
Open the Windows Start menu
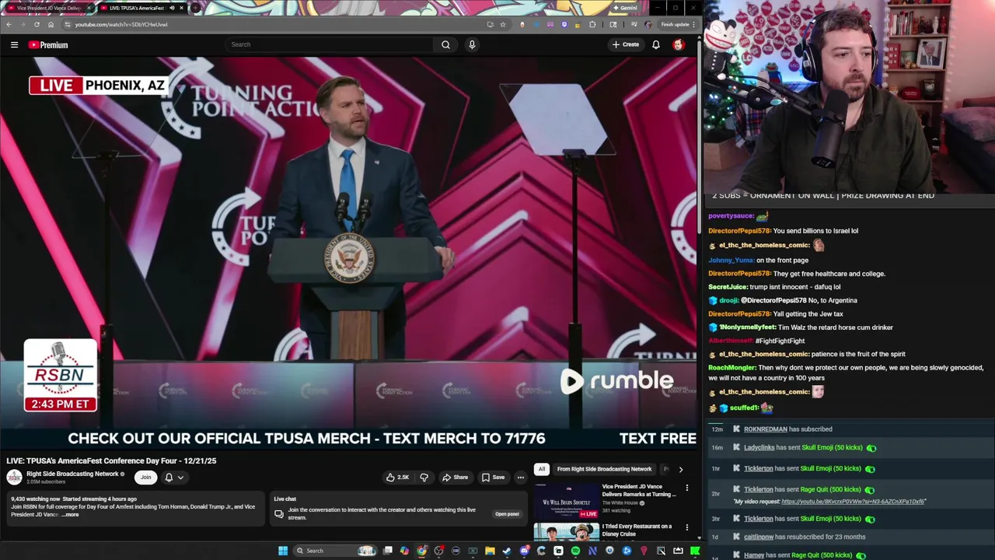pos(283,551)
